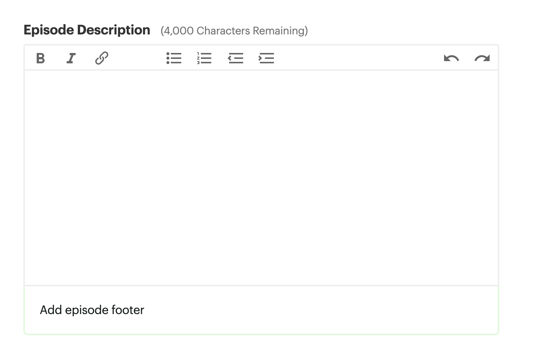Click inside the episode description text area

[261, 178]
